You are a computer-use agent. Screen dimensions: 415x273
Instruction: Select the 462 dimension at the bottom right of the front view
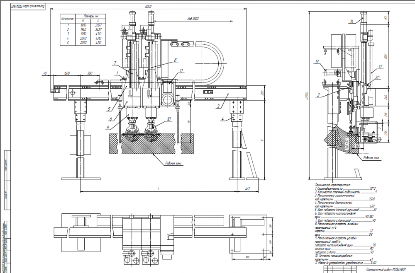[248, 189]
